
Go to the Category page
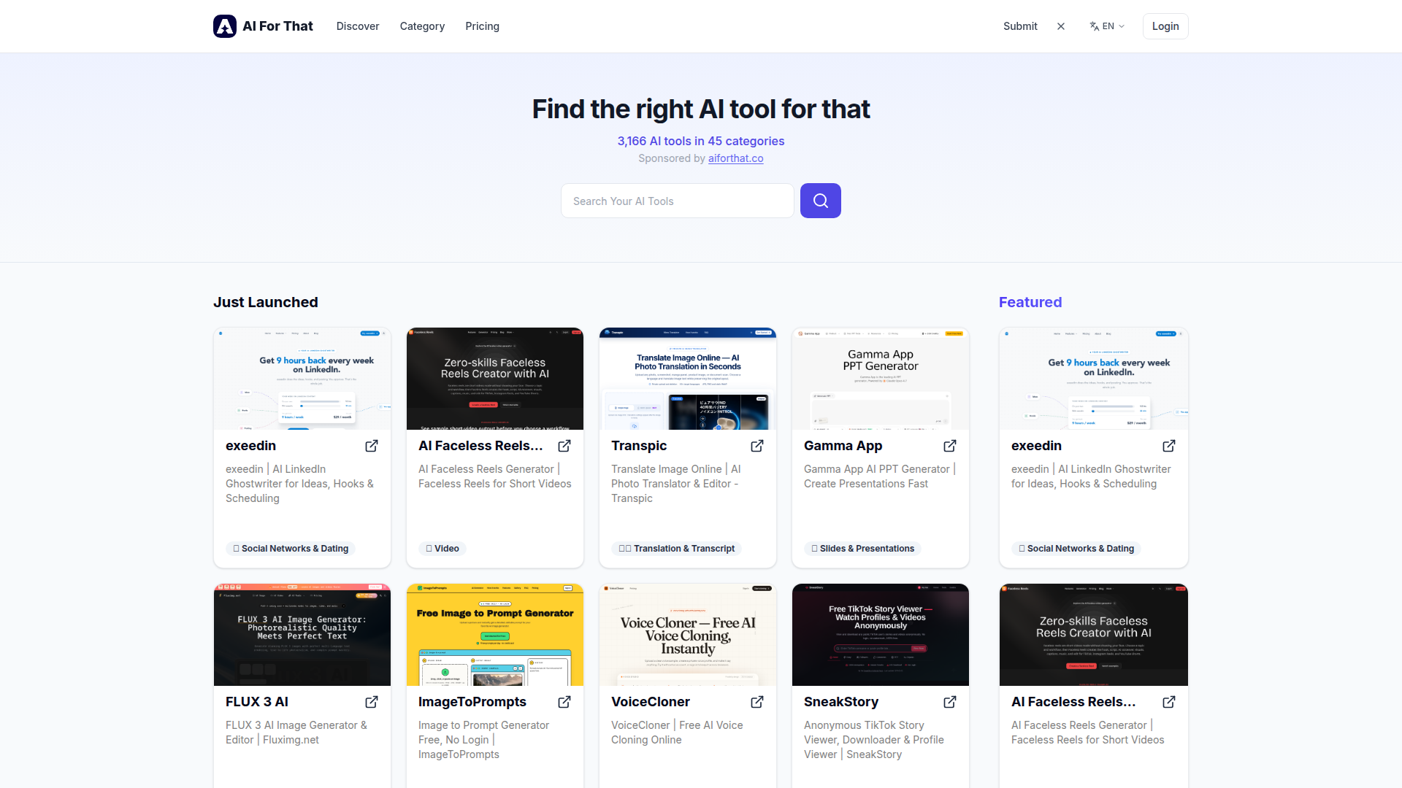(422, 26)
